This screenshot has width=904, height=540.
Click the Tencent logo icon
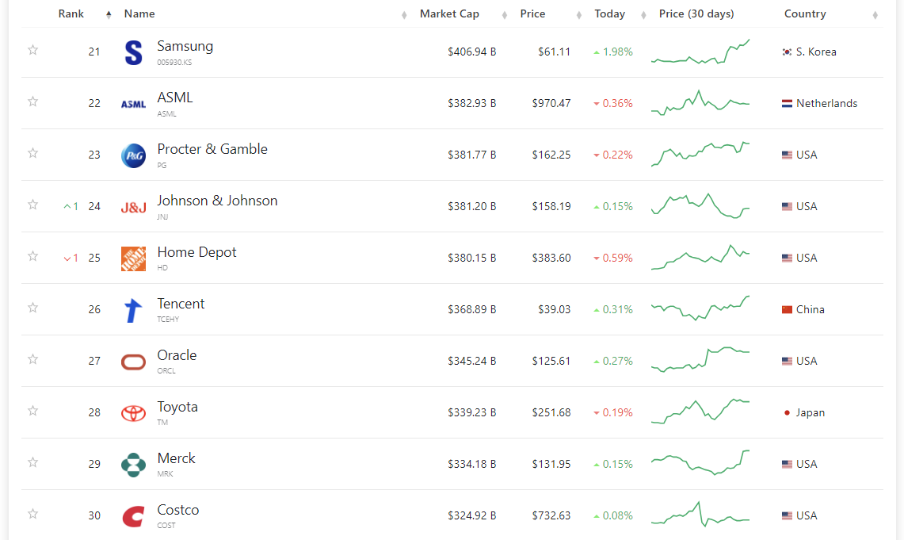[x=133, y=310]
